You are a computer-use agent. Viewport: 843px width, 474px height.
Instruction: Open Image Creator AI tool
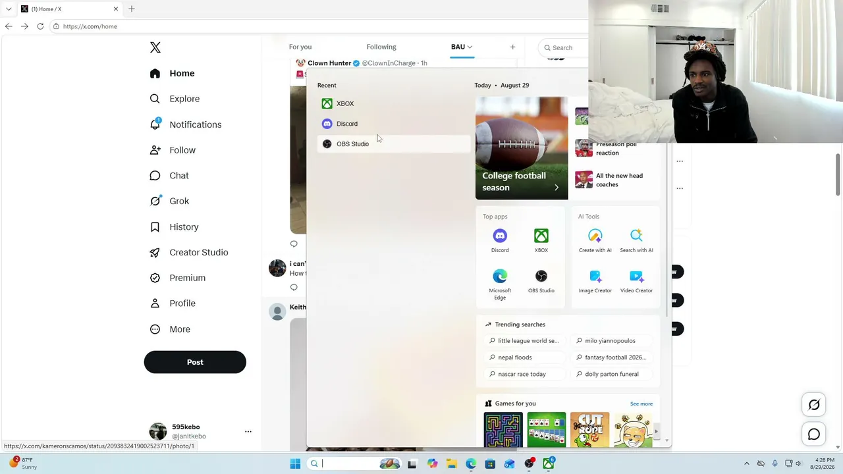click(x=595, y=281)
